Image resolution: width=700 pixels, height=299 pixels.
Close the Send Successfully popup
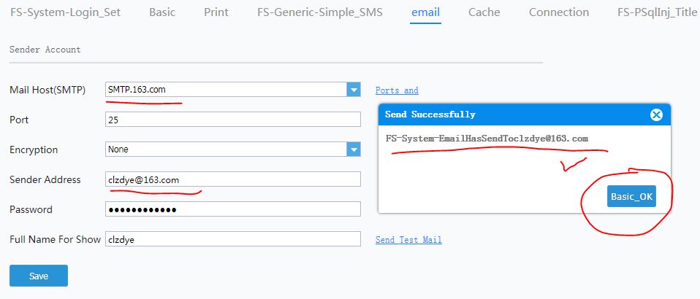pos(656,115)
